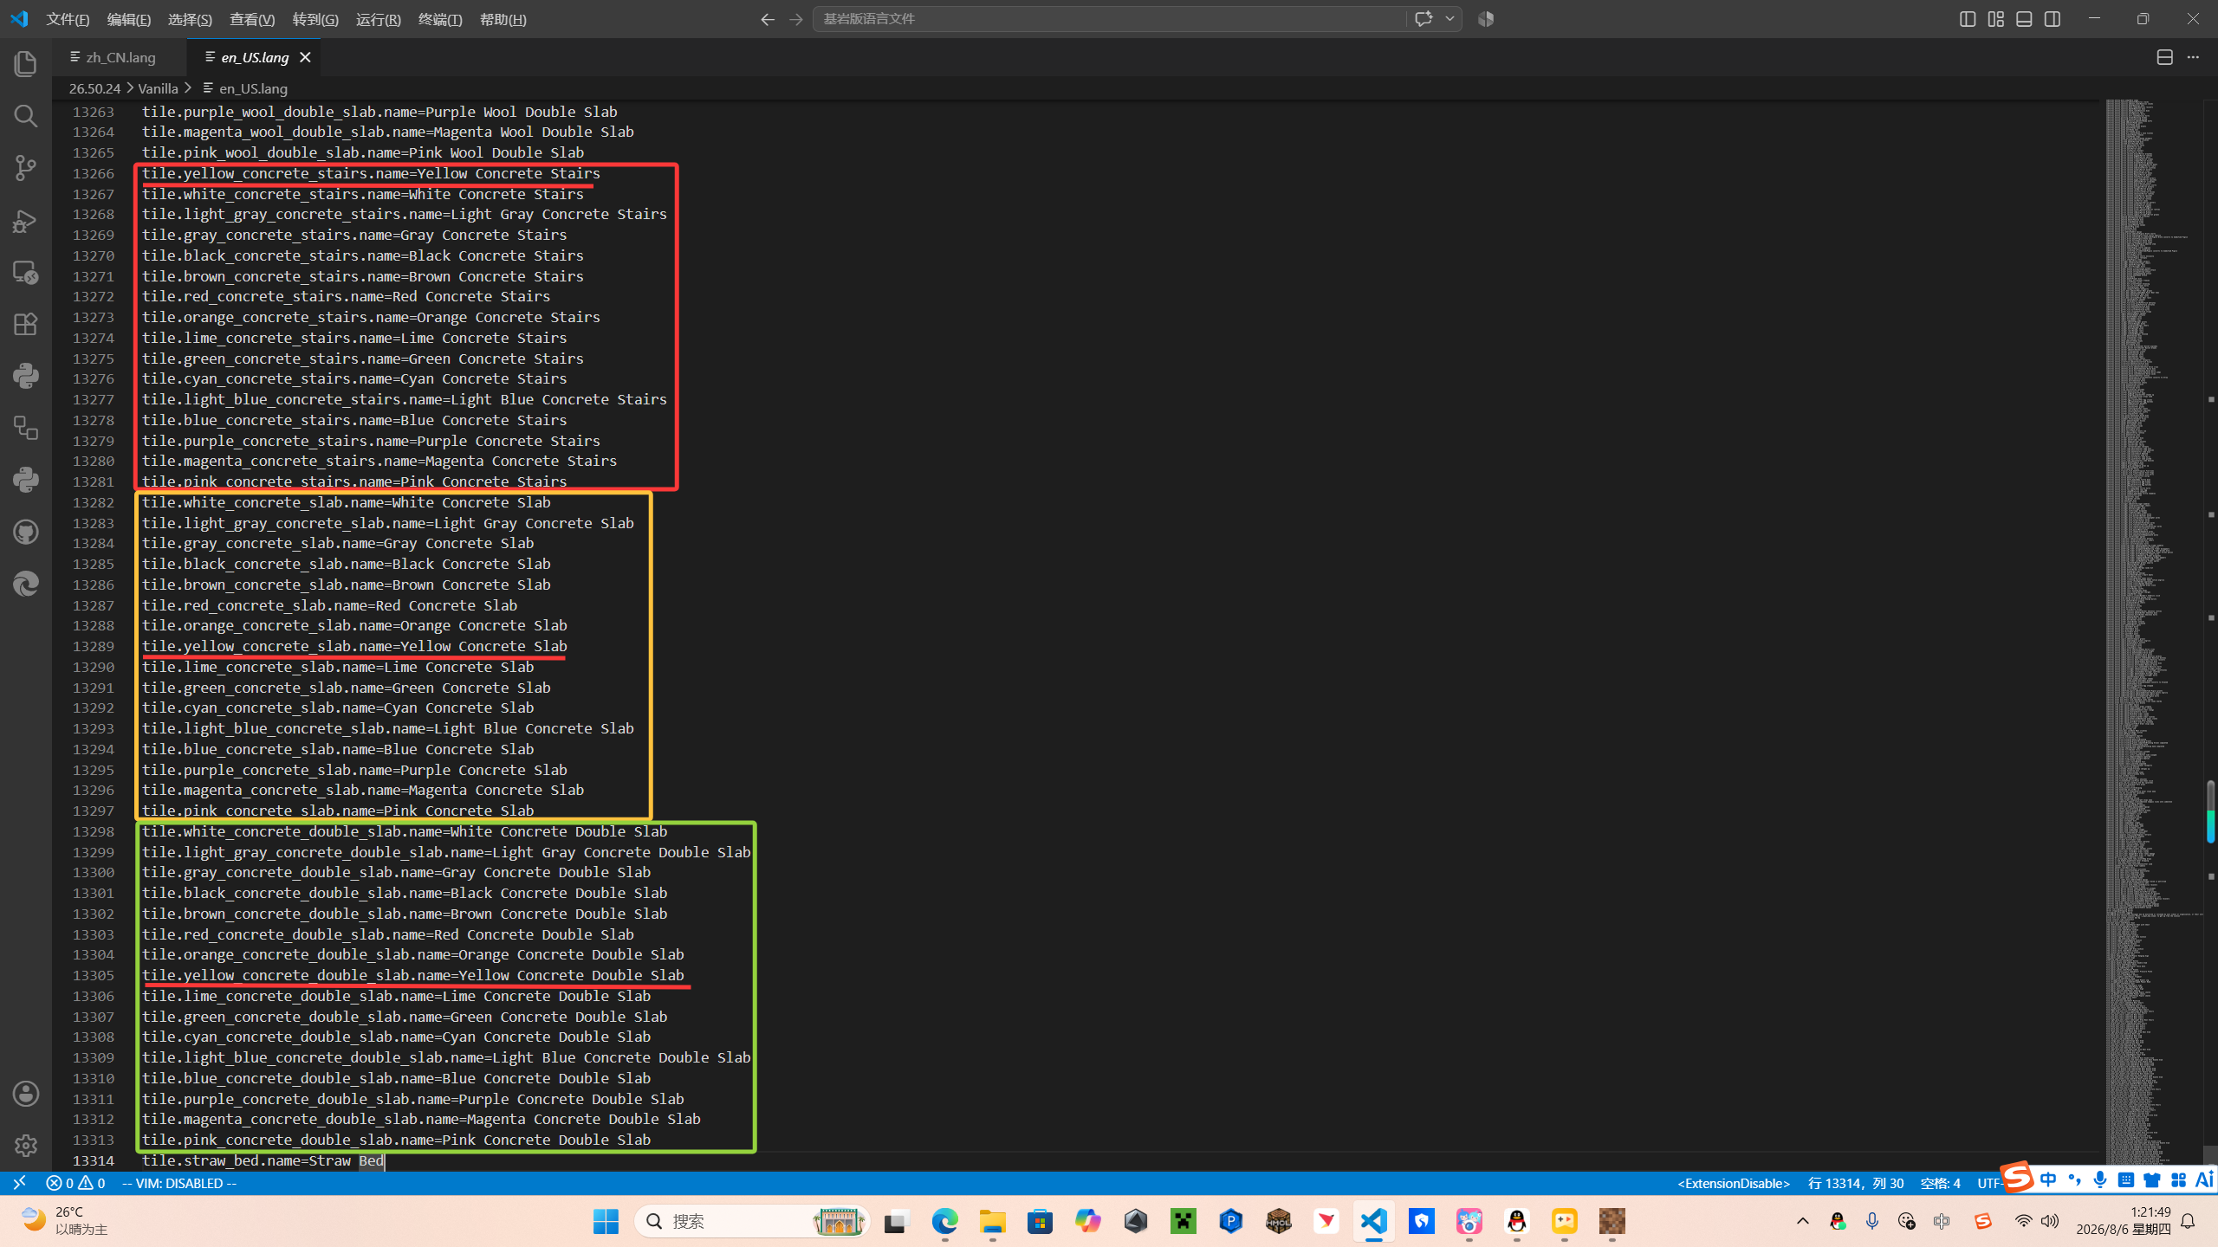Click the 行 13314, 列 30 cursor position
The image size is (2218, 1247).
pos(1856,1183)
